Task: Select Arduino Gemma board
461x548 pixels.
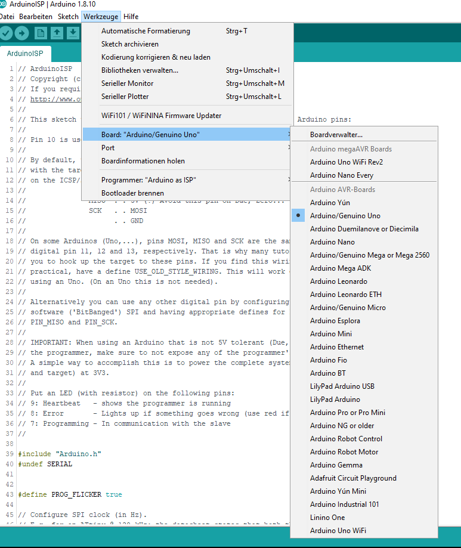Action: tap(364, 465)
